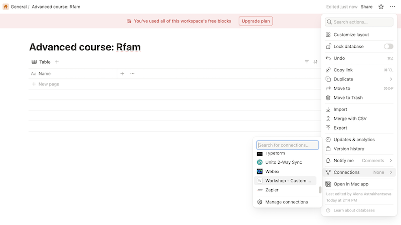Click the connections list scrollbar
This screenshot has width=401, height=225.
pyautogui.click(x=320, y=190)
